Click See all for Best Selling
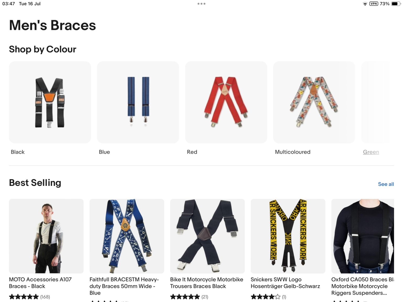This screenshot has height=302, width=403. (x=386, y=184)
